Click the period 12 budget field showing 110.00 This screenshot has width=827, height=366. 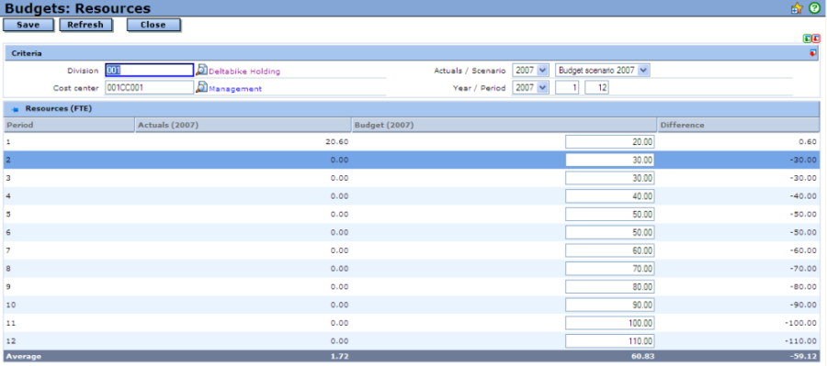tap(610, 340)
